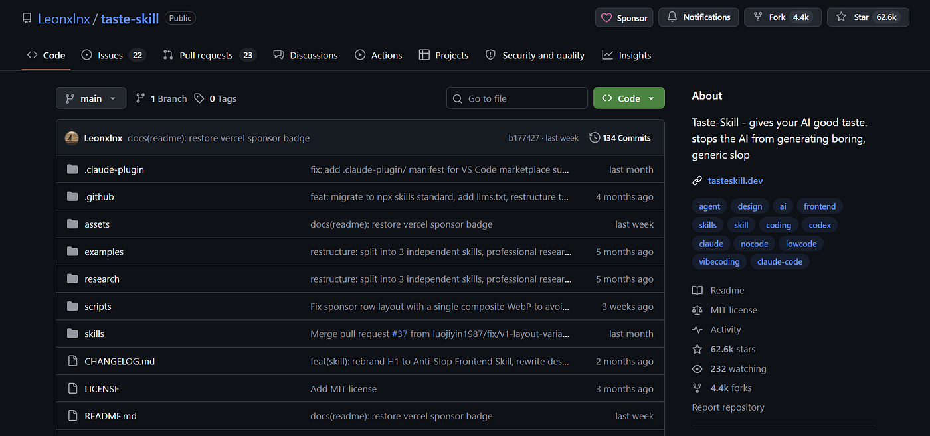Click the Notifications bell button
930x436 pixels.
(x=699, y=17)
